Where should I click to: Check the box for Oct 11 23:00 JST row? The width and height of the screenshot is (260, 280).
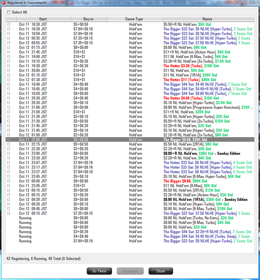pos(8,153)
